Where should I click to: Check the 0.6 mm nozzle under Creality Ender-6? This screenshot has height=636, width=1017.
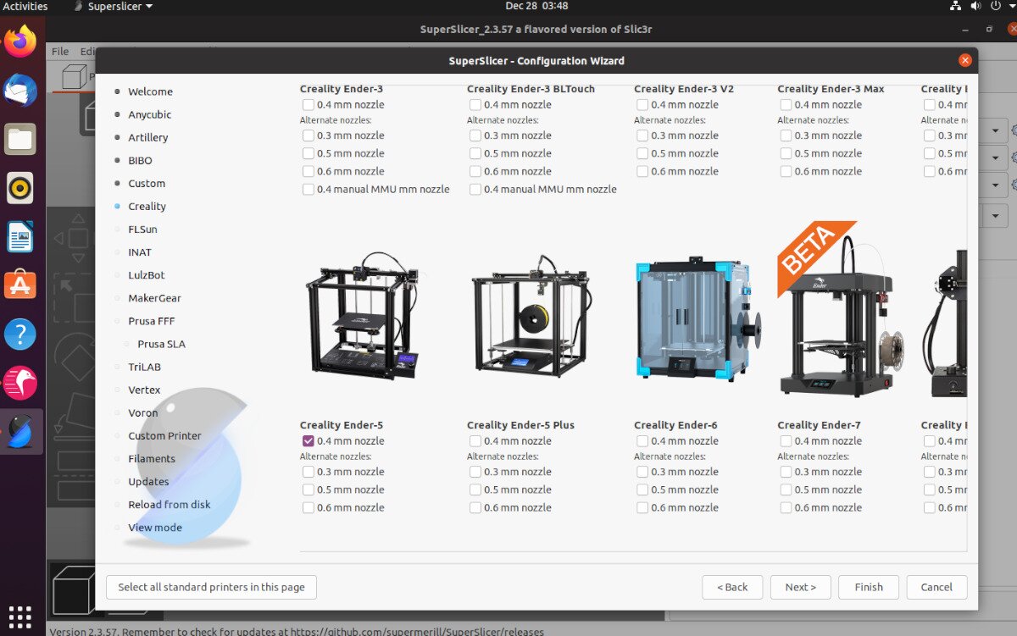tap(642, 507)
